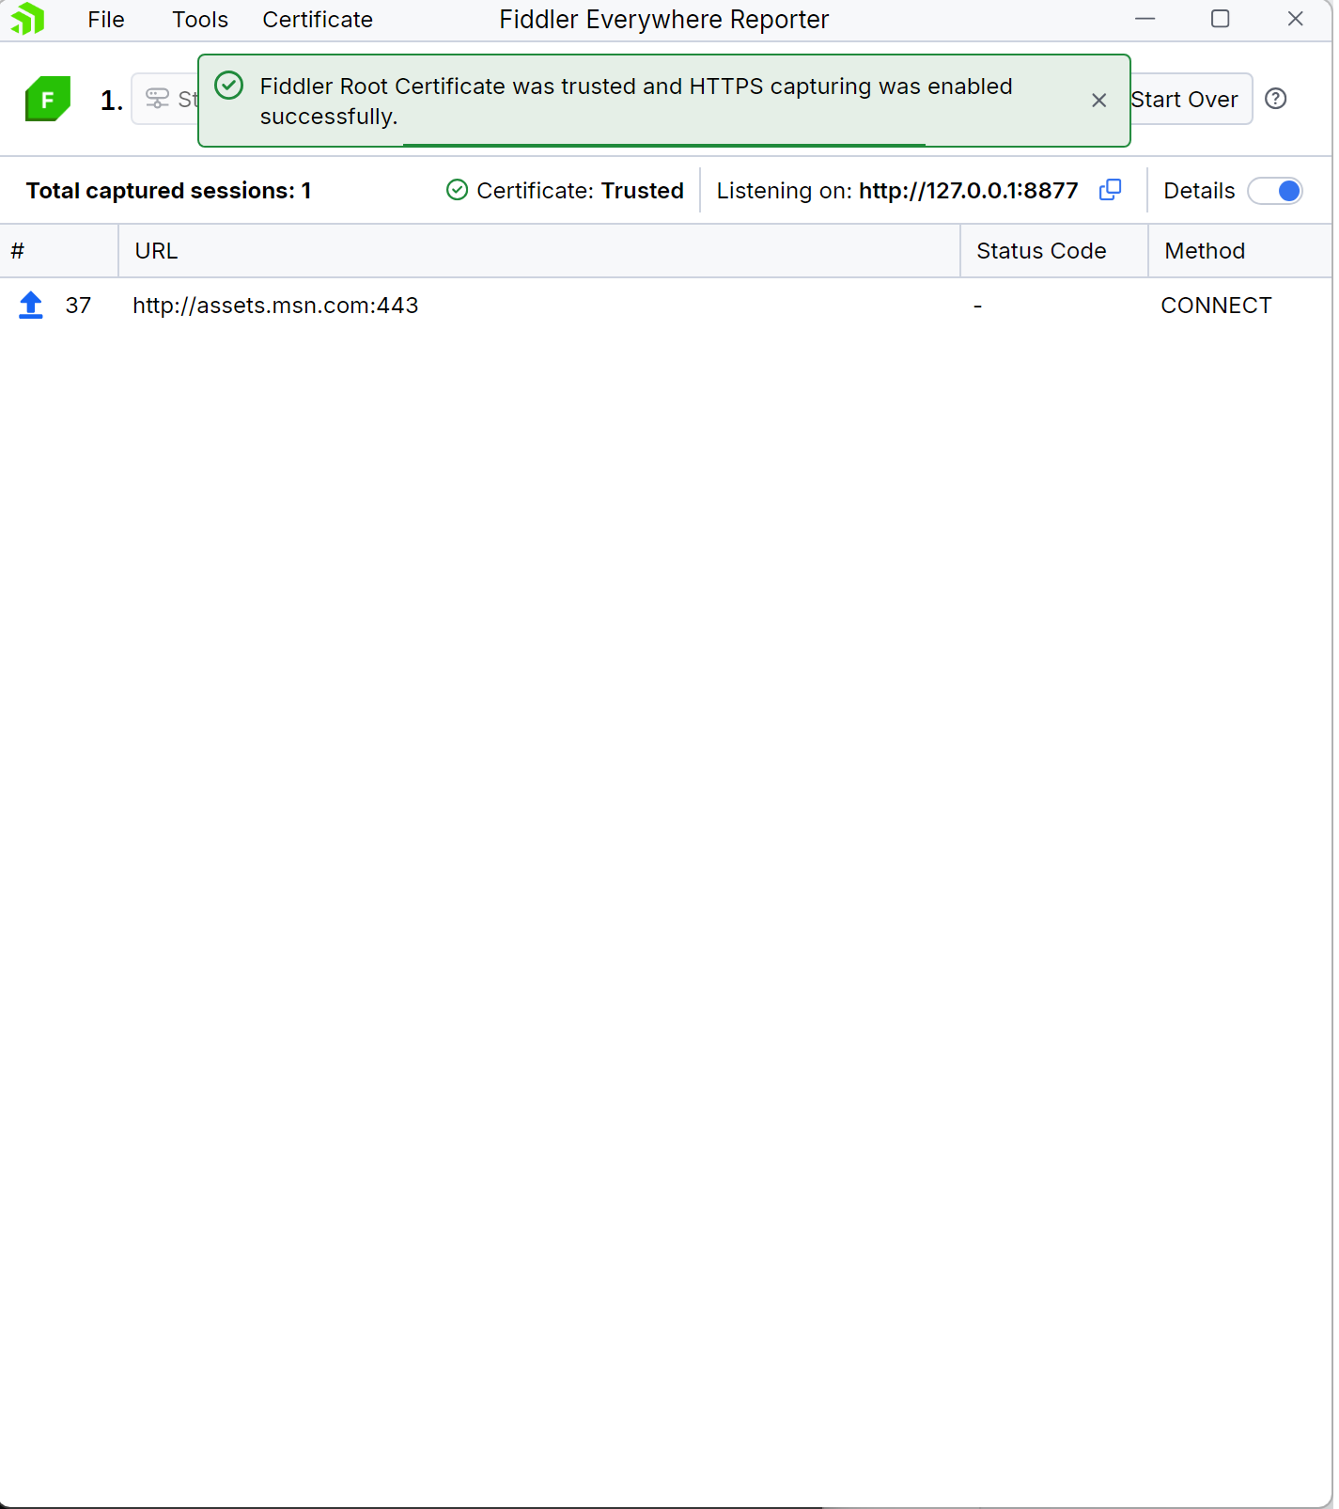Image resolution: width=1339 pixels, height=1509 pixels.
Task: Select the assets.msn.com:443 session URL
Action: [275, 306]
